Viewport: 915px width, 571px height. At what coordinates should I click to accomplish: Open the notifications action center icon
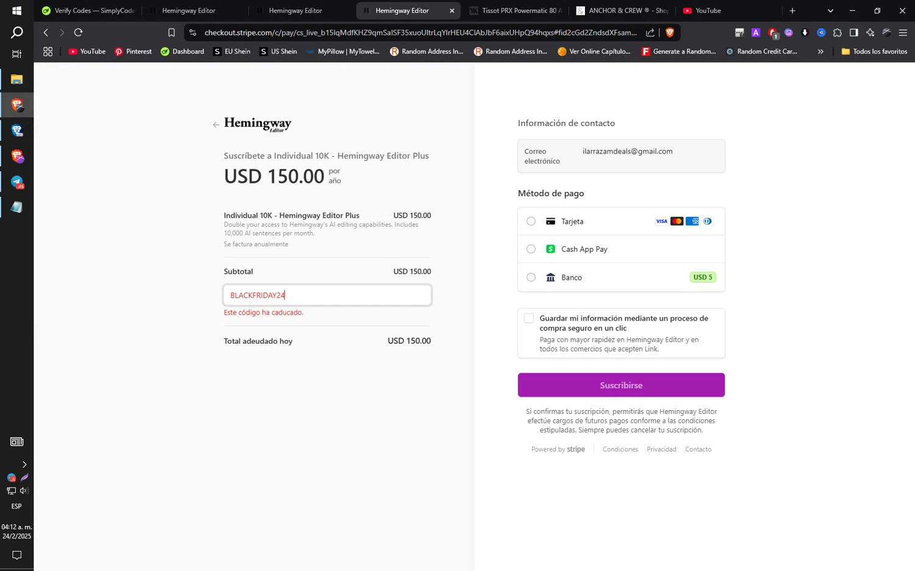pos(16,555)
